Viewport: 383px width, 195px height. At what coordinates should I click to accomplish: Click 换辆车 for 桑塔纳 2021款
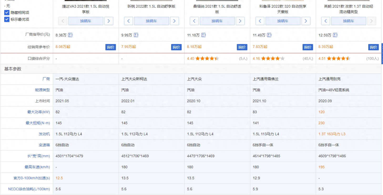217,21
